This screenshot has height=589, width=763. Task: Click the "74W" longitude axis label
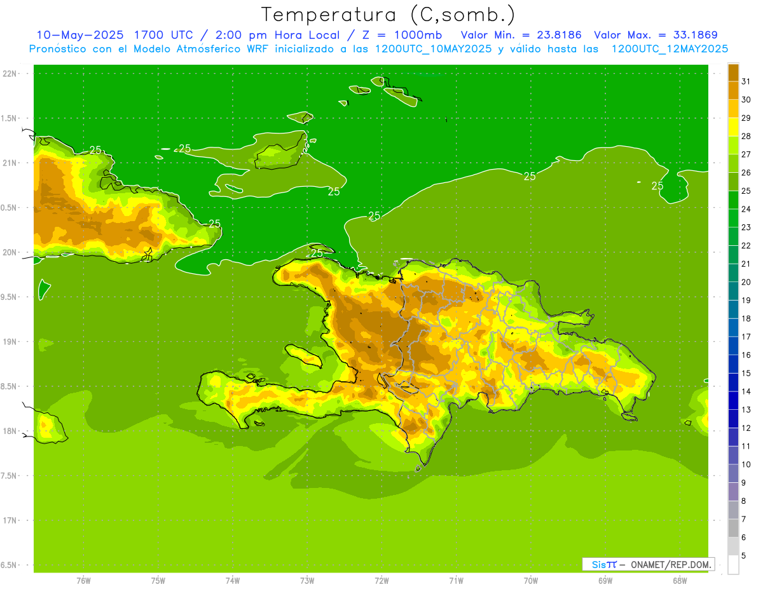tap(233, 580)
